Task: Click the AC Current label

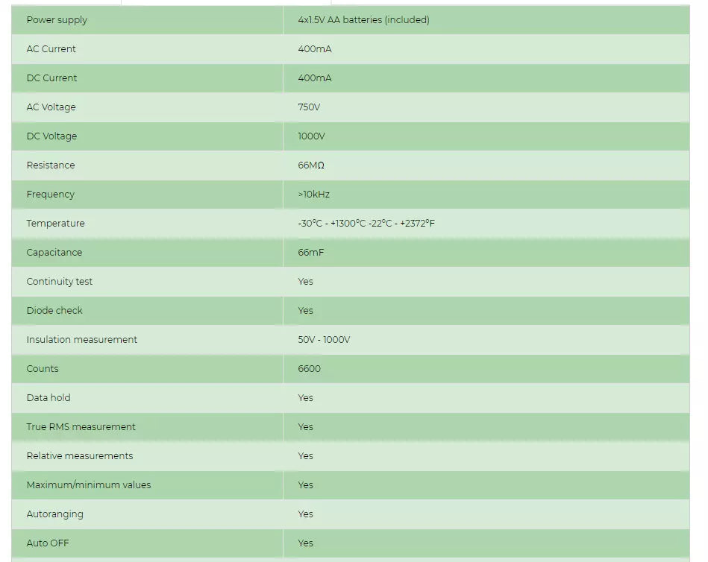Action: pyautogui.click(x=51, y=48)
